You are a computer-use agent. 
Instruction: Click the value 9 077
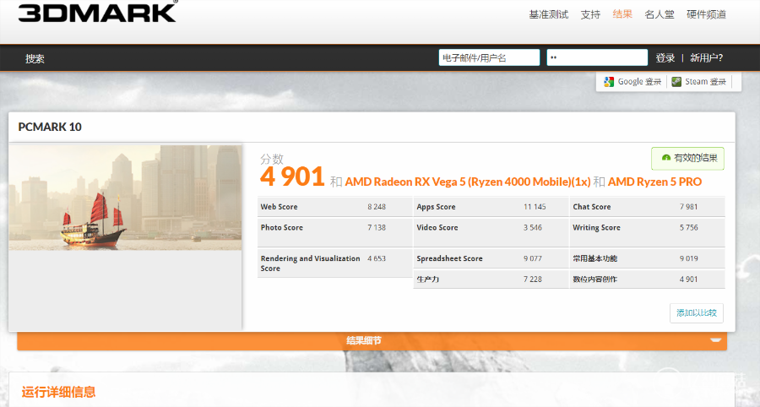(533, 258)
